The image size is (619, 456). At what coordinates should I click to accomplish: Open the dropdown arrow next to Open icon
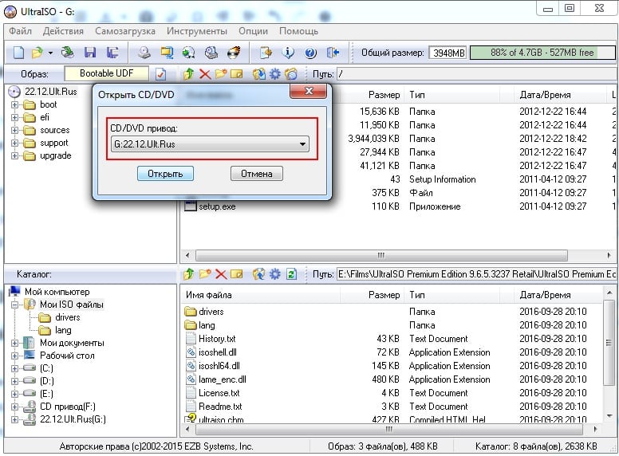click(50, 53)
